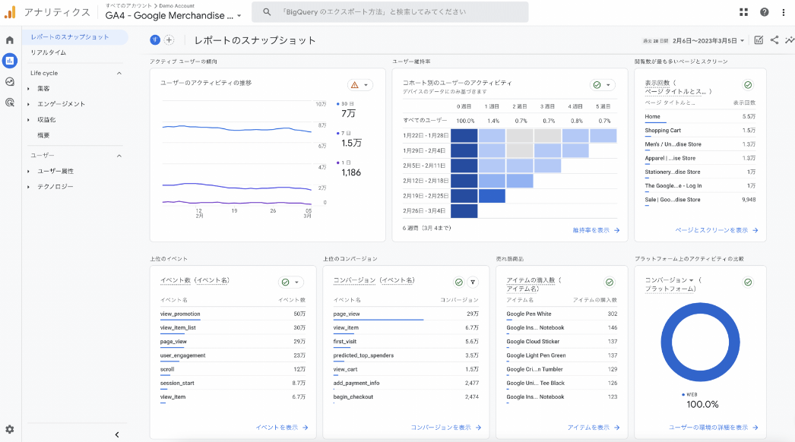Open the property selector GA4 Google Merchandise

coord(173,16)
